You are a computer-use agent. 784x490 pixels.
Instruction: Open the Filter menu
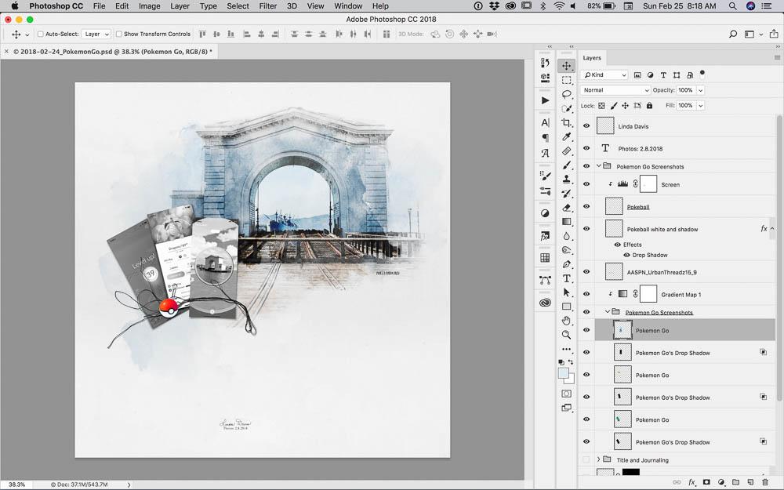(x=268, y=6)
